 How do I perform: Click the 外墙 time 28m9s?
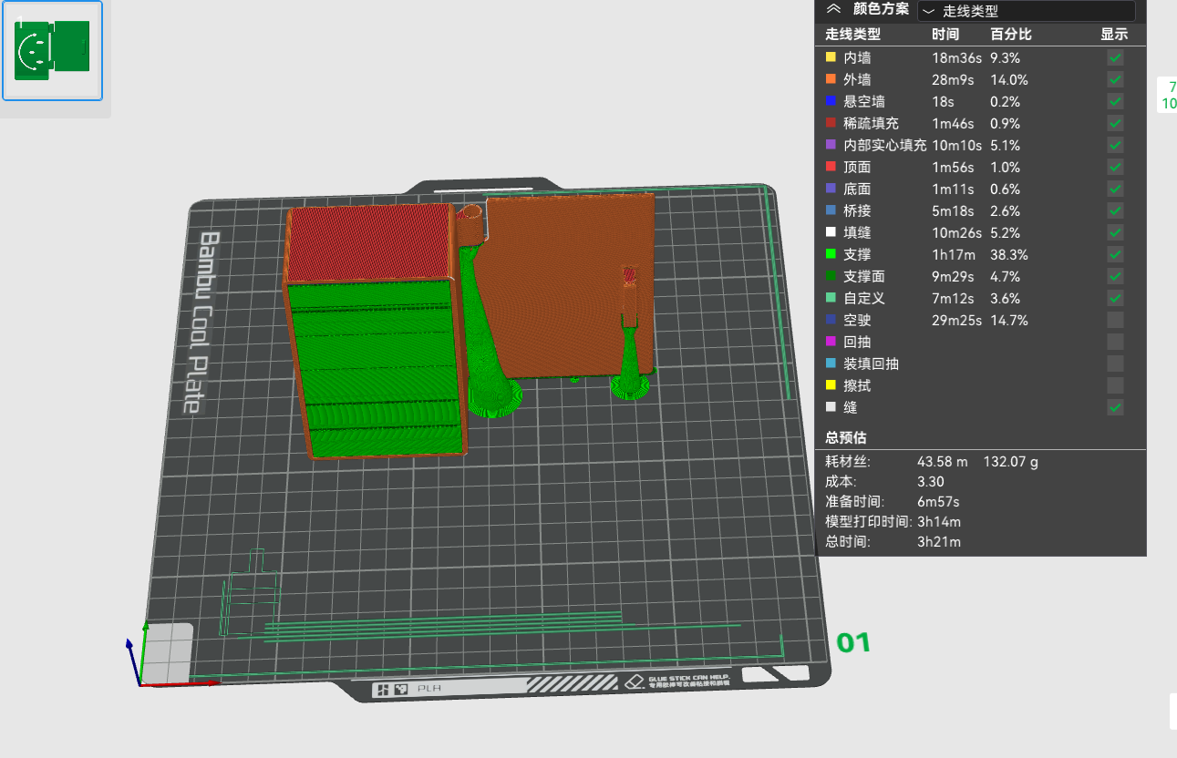pos(953,80)
